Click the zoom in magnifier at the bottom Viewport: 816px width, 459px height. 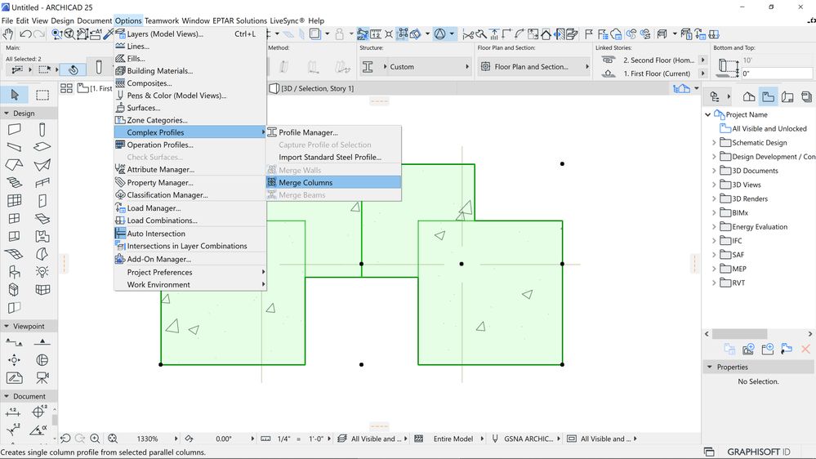(95, 439)
